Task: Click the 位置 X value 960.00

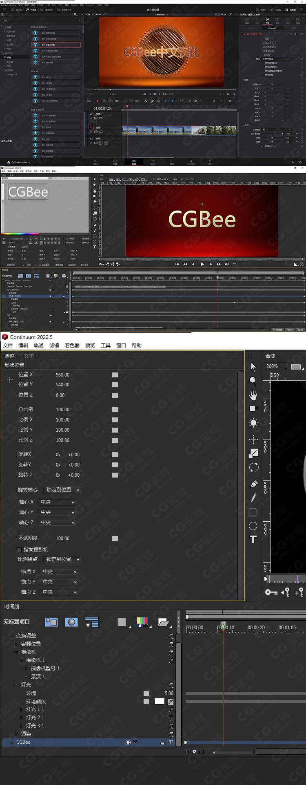Action: (x=62, y=375)
